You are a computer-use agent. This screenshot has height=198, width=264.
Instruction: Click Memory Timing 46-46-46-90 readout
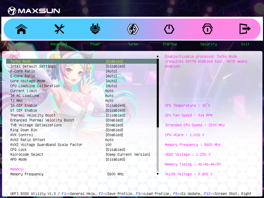[193, 164]
